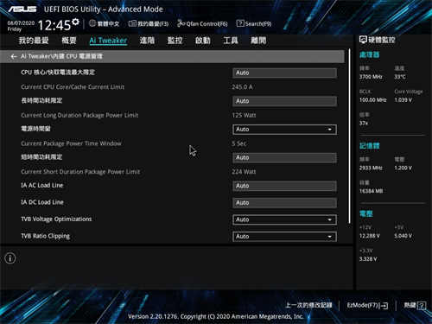Open the Exit tab

click(x=258, y=41)
